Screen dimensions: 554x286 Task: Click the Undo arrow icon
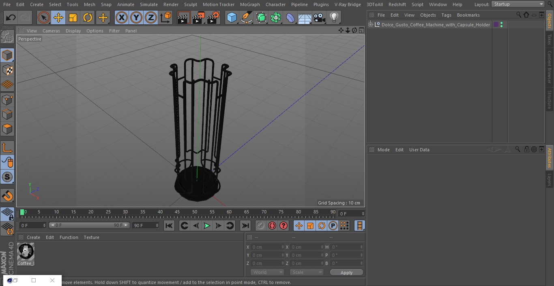11,17
